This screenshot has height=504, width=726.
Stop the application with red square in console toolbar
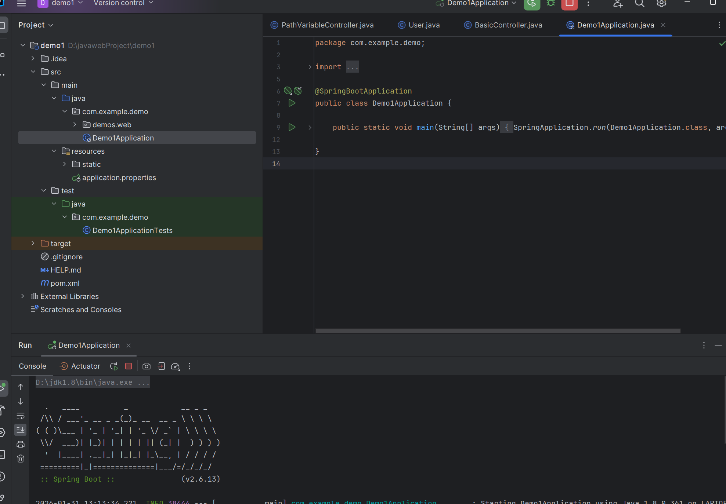click(129, 366)
